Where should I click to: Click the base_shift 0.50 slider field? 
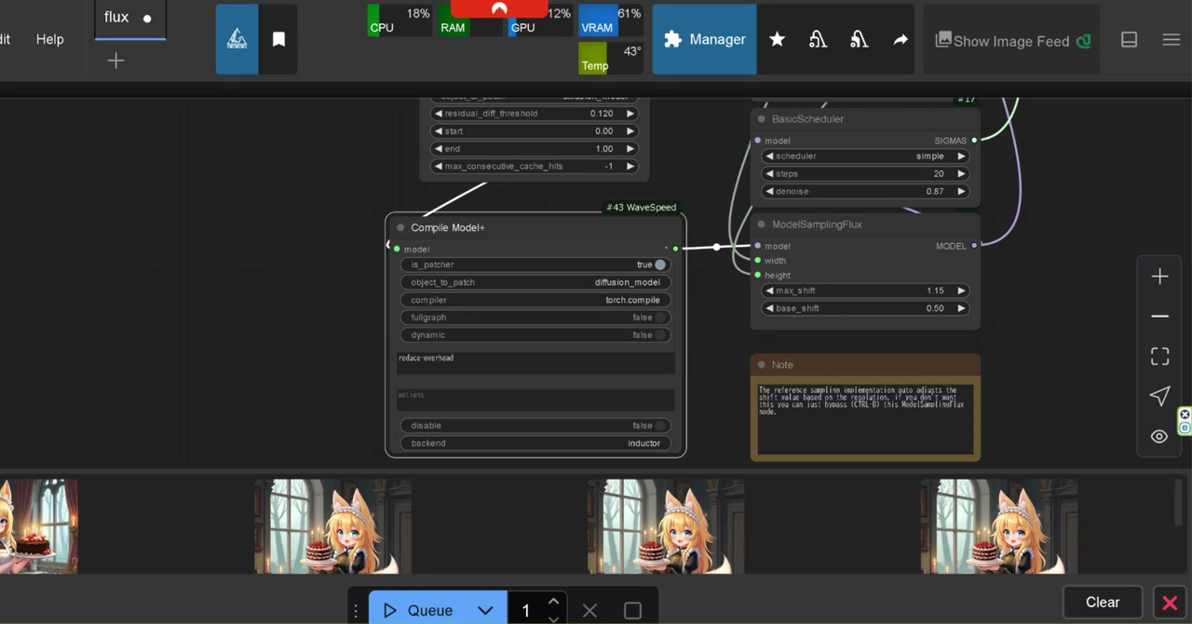tap(865, 308)
